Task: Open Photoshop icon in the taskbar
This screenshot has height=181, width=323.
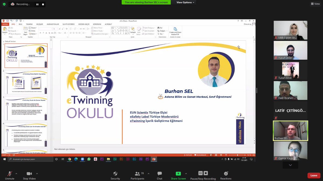Action: pyautogui.click(x=134, y=159)
